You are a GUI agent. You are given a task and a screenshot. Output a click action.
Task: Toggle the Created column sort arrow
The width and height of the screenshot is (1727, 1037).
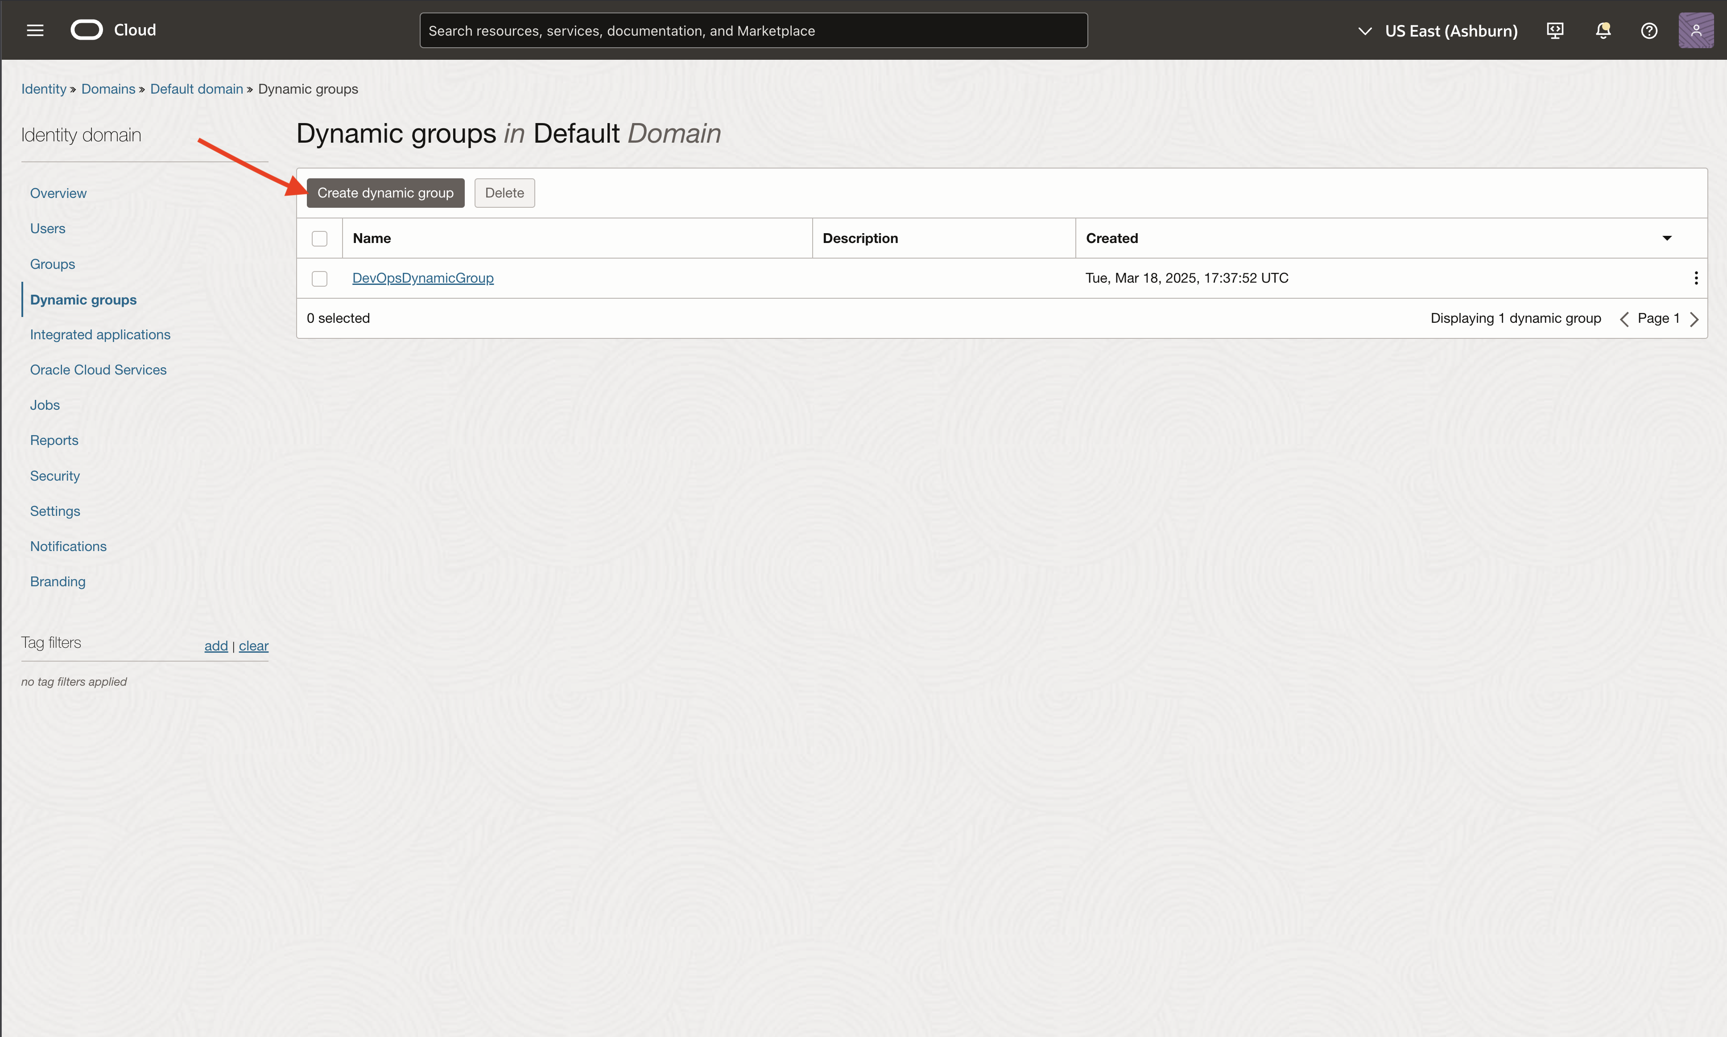1667,238
